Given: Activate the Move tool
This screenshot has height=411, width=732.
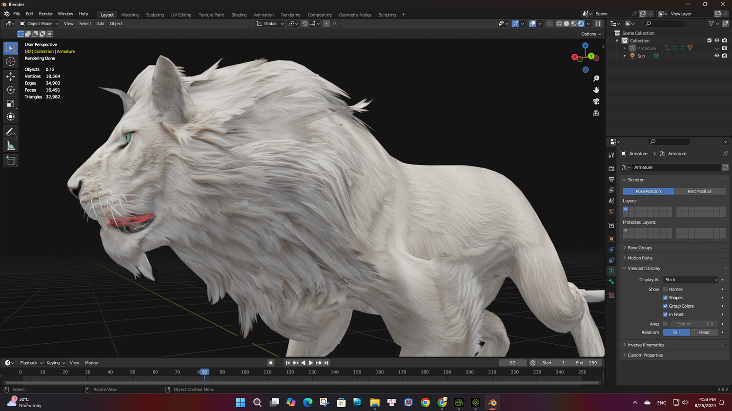Looking at the screenshot, I should (x=11, y=77).
